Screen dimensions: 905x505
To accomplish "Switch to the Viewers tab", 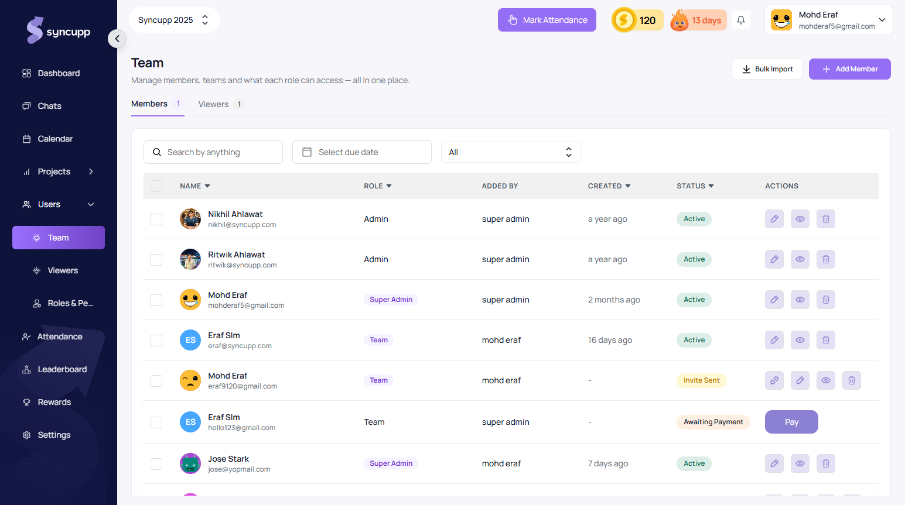I will [221, 104].
